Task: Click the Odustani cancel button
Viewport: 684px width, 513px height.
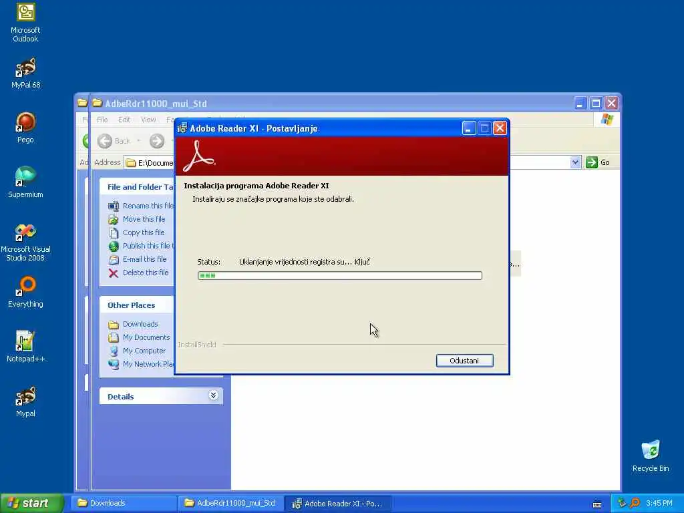Action: click(465, 361)
